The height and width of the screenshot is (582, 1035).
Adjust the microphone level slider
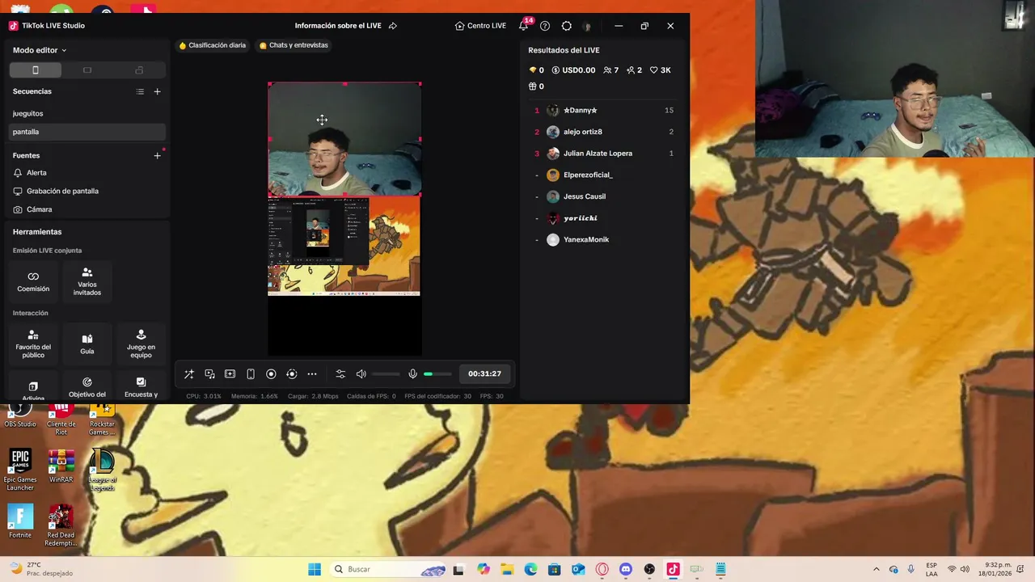pyautogui.click(x=437, y=373)
